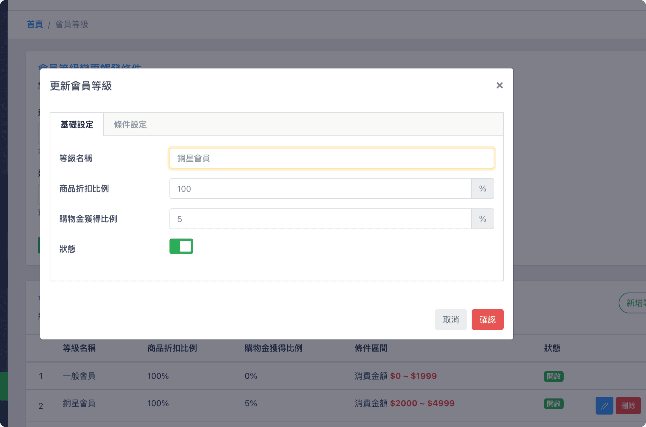Click the 等級名稱 table column header
646x427 pixels.
coord(79,348)
